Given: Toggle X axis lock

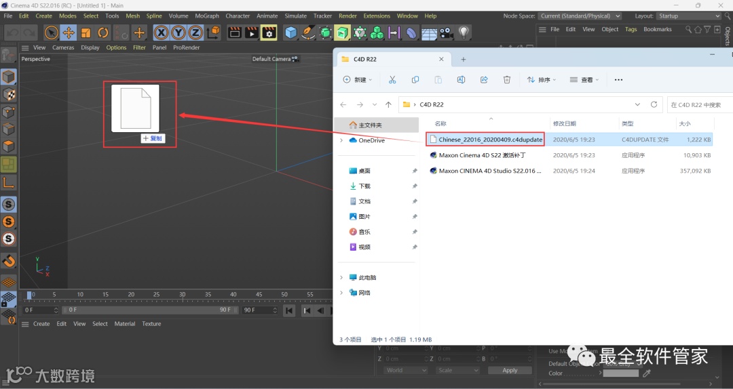Looking at the screenshot, I should pos(162,33).
